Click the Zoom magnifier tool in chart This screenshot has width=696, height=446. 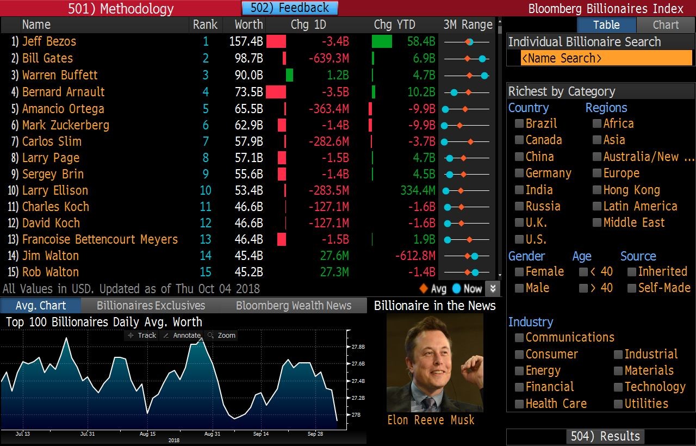[x=221, y=336]
